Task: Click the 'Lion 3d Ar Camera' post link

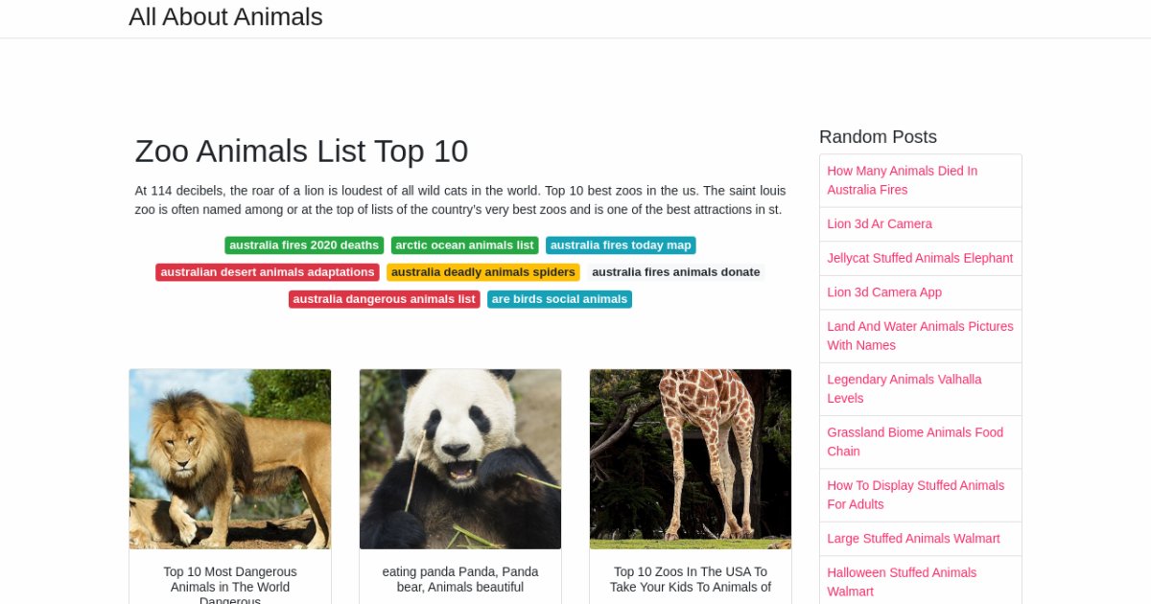Action: point(880,223)
